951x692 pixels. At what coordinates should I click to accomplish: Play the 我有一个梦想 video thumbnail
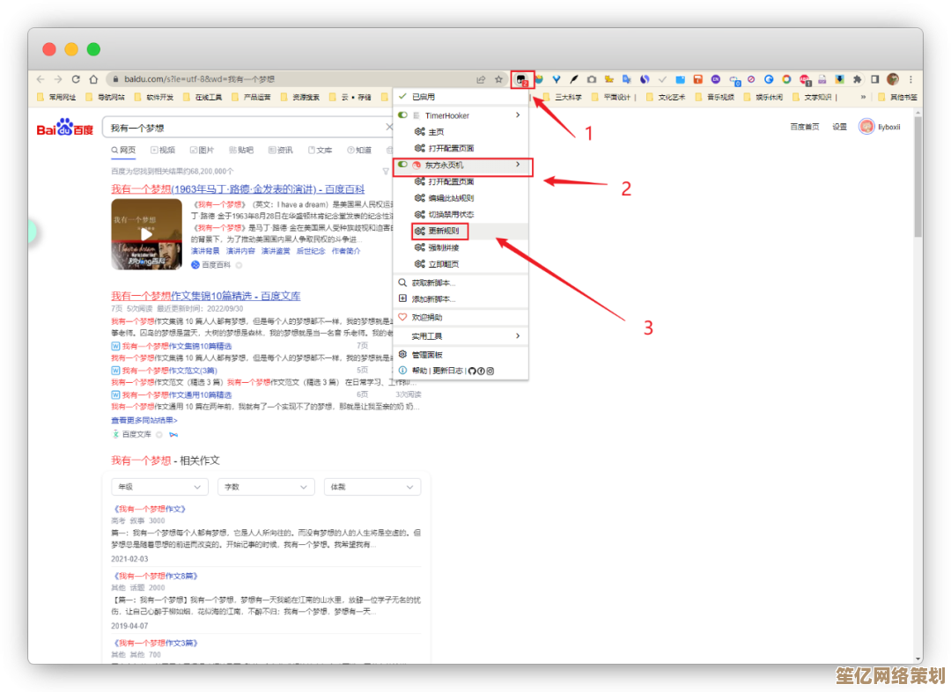coord(146,234)
